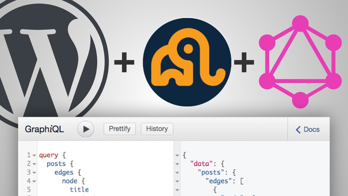Click line number 5 in the gutter
Image resolution: width=348 pixels, height=196 pixels.
(x=29, y=189)
